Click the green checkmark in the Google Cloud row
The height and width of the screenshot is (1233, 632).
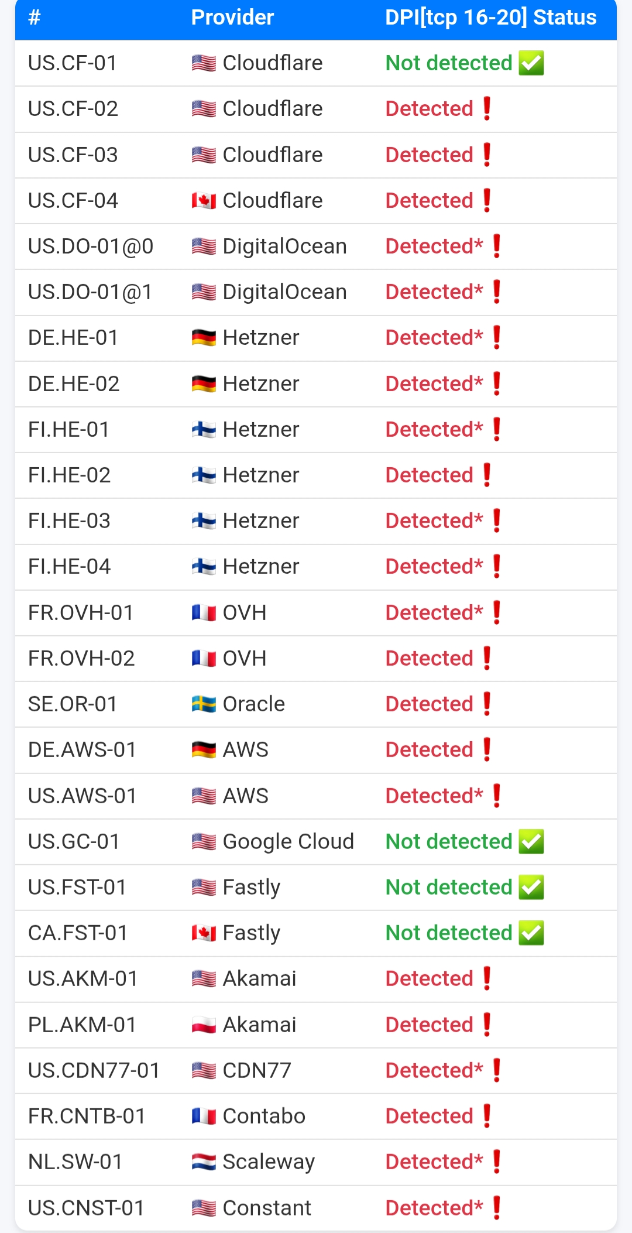pyautogui.click(x=531, y=842)
